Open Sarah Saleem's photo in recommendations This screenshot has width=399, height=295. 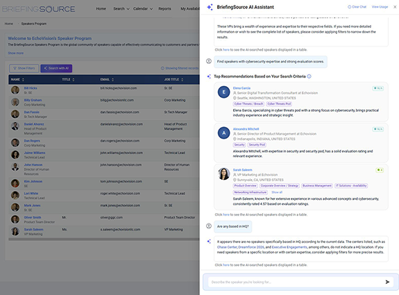pyautogui.click(x=224, y=174)
